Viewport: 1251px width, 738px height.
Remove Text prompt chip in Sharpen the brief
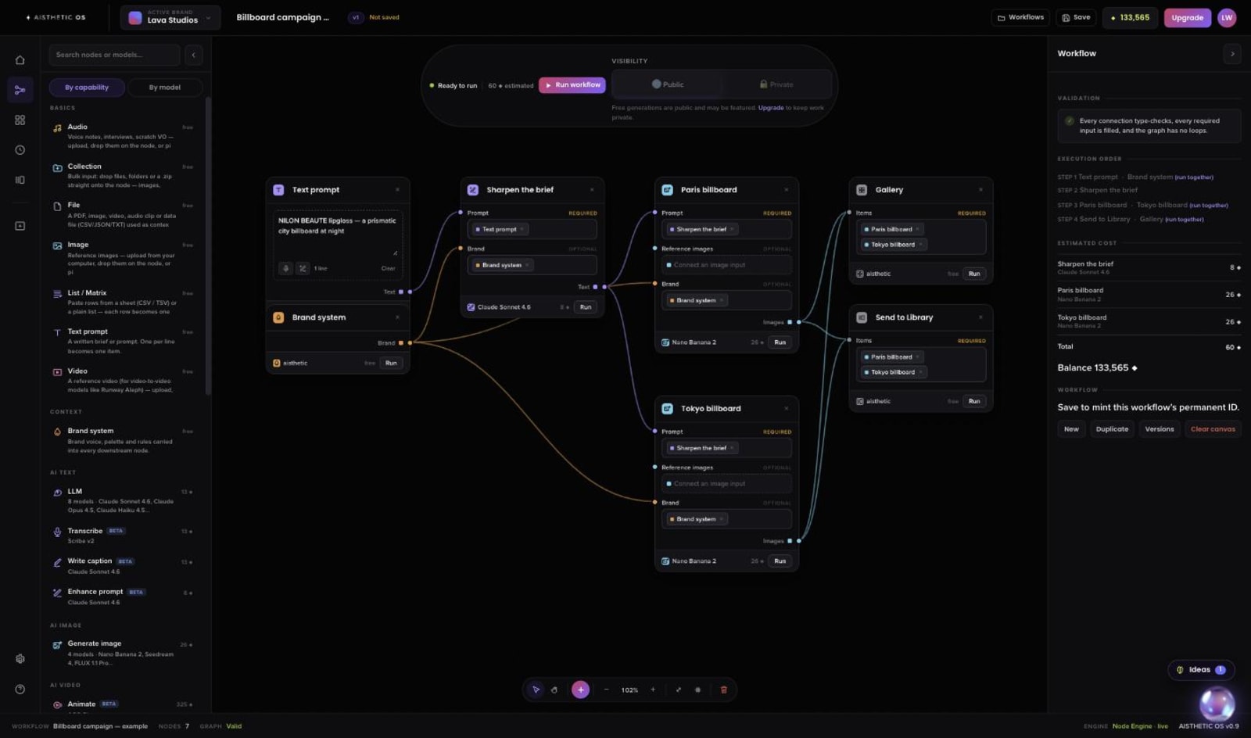[522, 229]
